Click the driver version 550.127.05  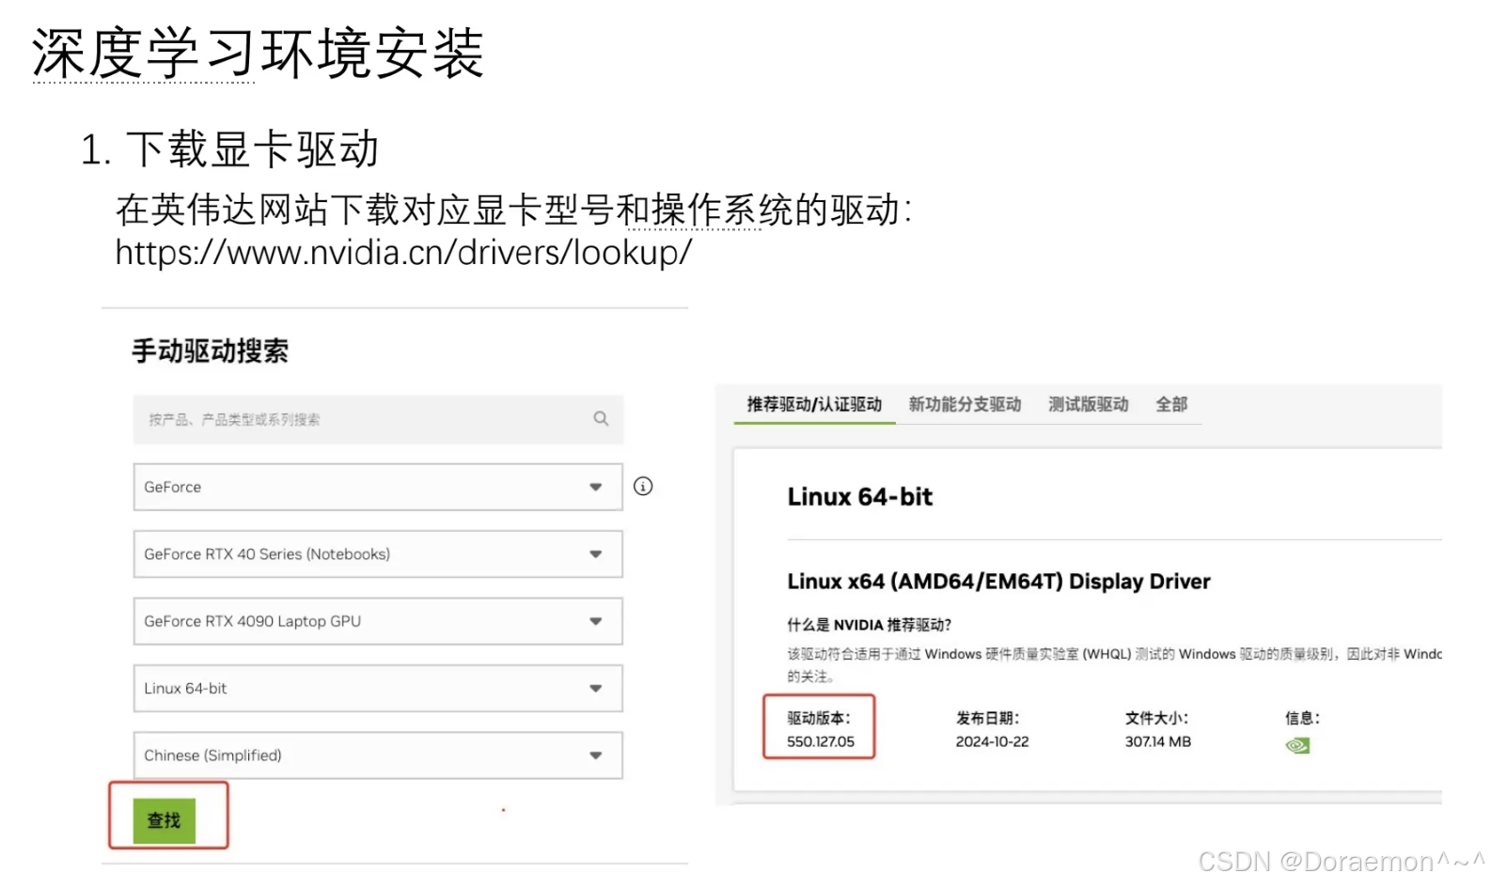tap(821, 741)
